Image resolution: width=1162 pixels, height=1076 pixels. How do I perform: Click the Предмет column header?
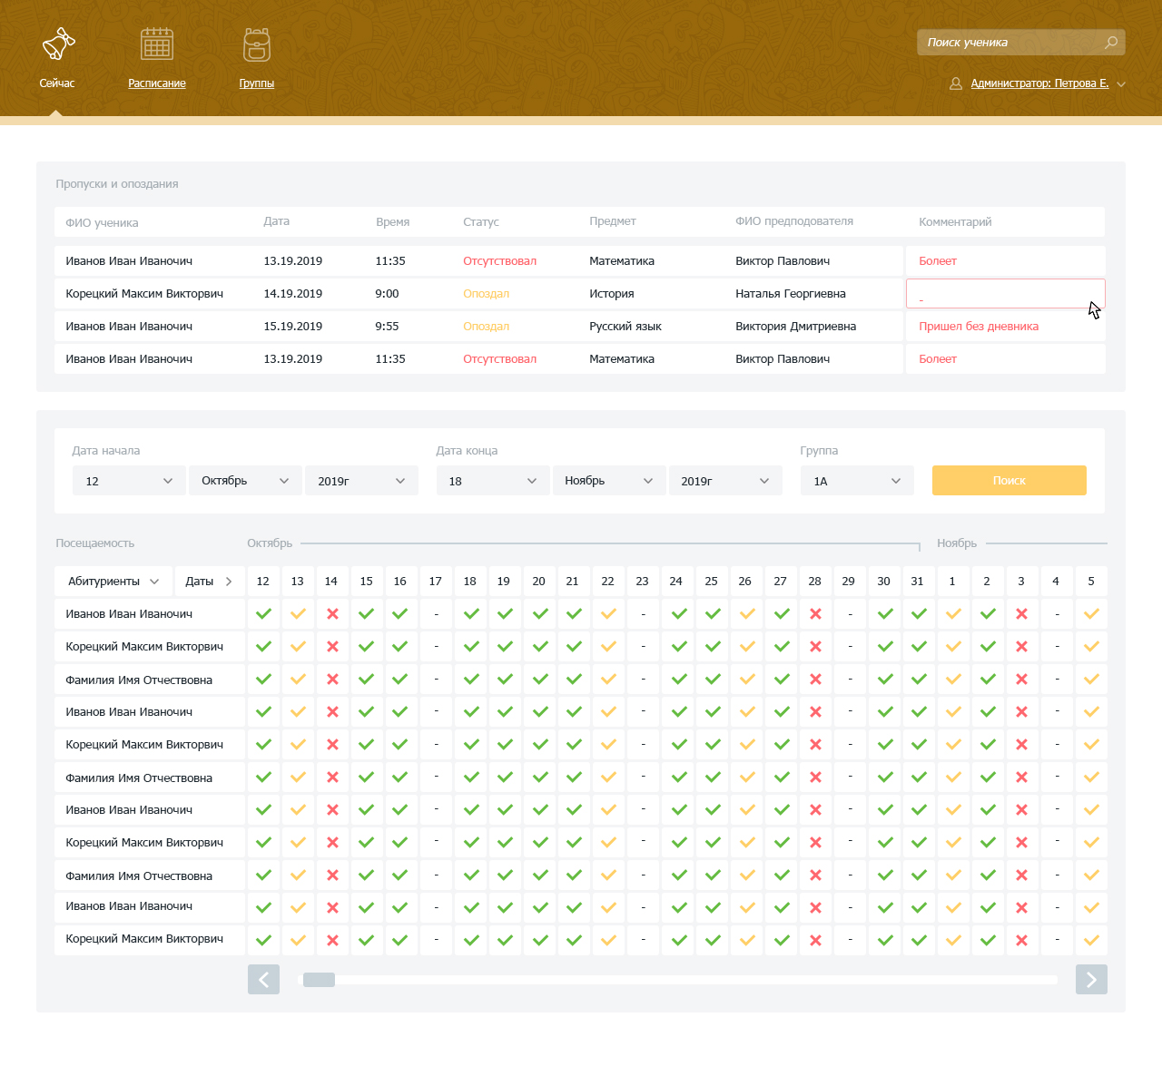(x=613, y=221)
